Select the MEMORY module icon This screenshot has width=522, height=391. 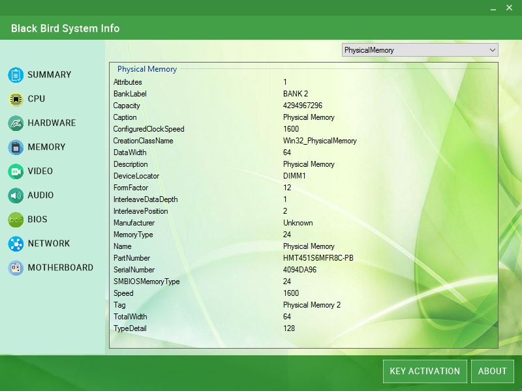tap(16, 147)
